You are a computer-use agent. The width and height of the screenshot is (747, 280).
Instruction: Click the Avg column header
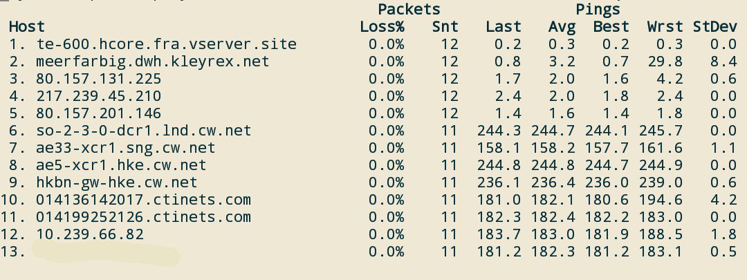point(562,27)
